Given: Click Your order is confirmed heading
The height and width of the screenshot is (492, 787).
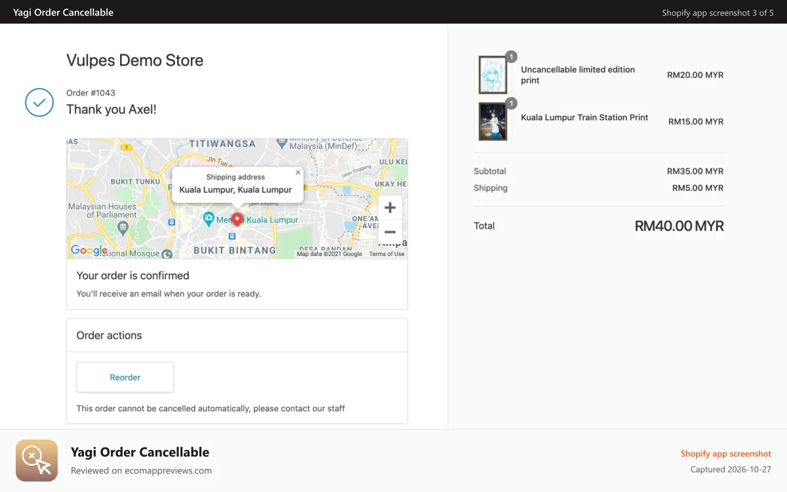Looking at the screenshot, I should point(132,276).
